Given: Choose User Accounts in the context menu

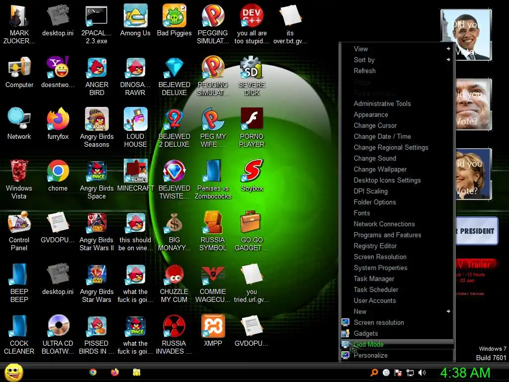Looking at the screenshot, I should (x=397, y=300).
